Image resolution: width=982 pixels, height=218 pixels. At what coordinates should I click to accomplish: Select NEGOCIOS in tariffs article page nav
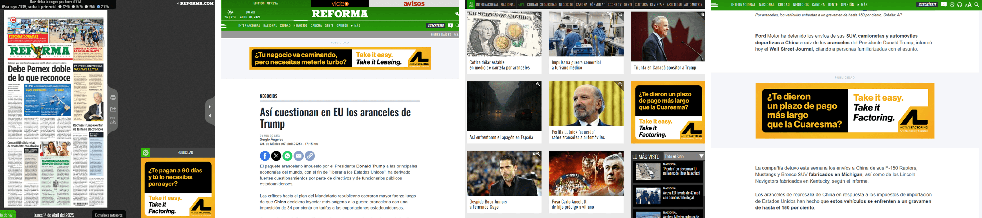[x=300, y=26]
